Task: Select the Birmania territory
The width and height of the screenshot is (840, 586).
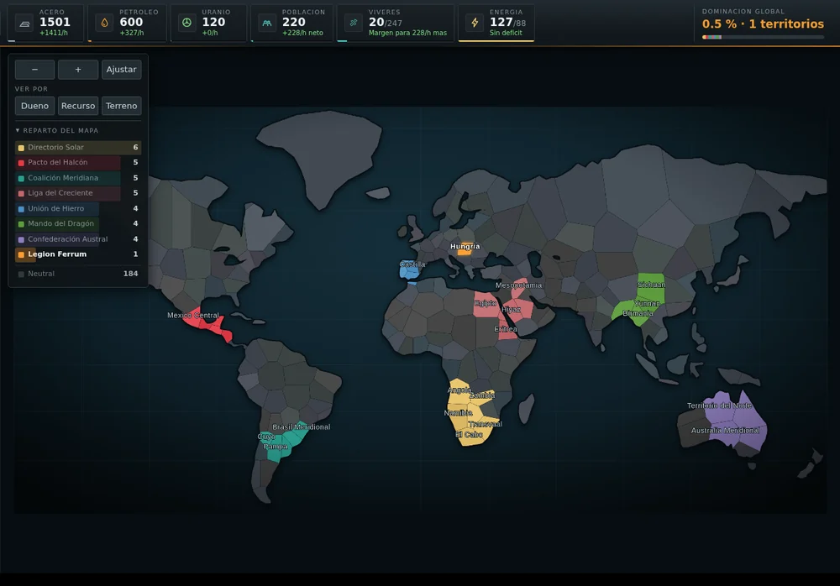Action: 638,313
